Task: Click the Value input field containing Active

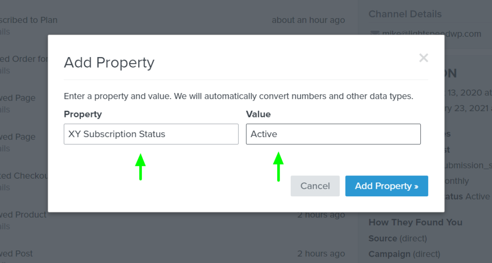Action: tap(333, 134)
